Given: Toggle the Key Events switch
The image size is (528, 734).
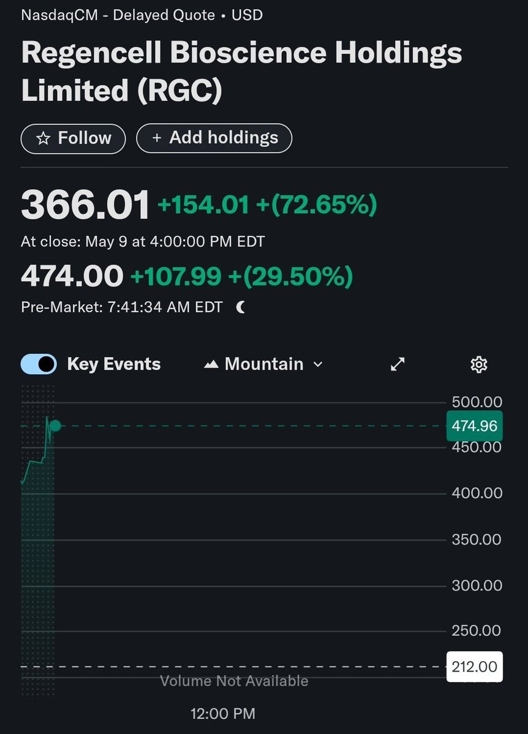Looking at the screenshot, I should 39,364.
